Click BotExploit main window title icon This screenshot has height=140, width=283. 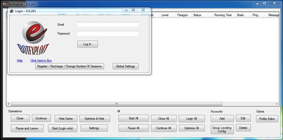click(x=5, y=4)
